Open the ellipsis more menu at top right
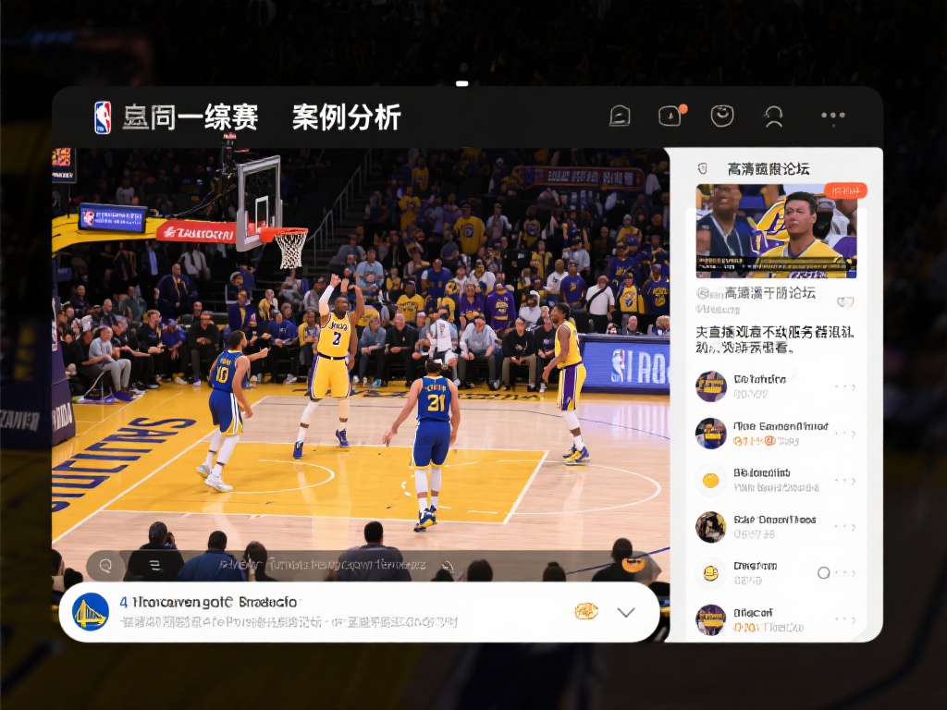 833,115
